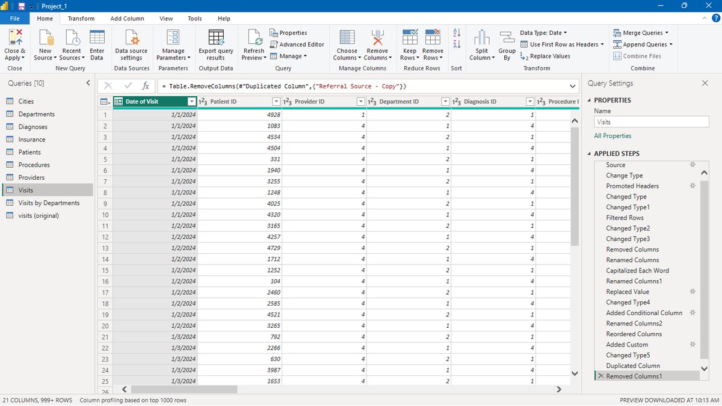Close the Query Settings pane
Screen dimensions: 722x406
pyautogui.click(x=705, y=83)
